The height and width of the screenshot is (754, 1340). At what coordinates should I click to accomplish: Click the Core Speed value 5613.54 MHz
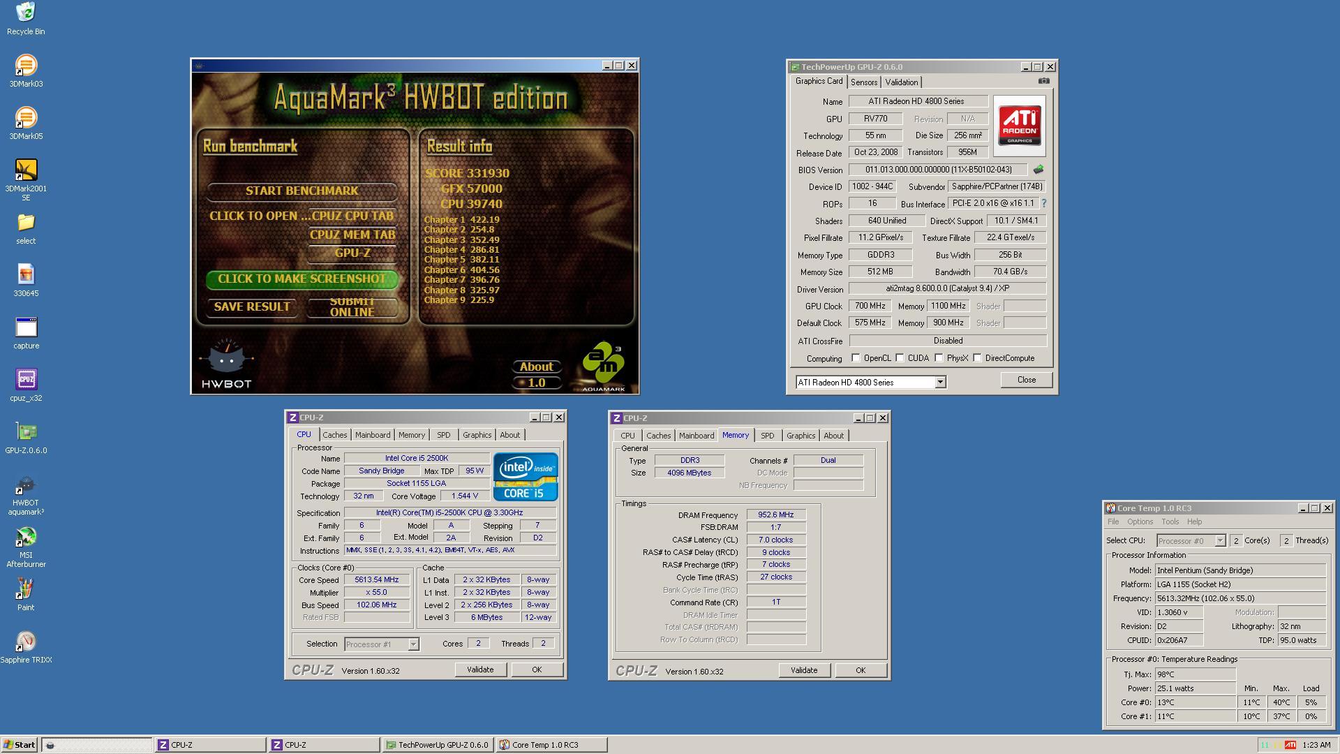tap(377, 579)
